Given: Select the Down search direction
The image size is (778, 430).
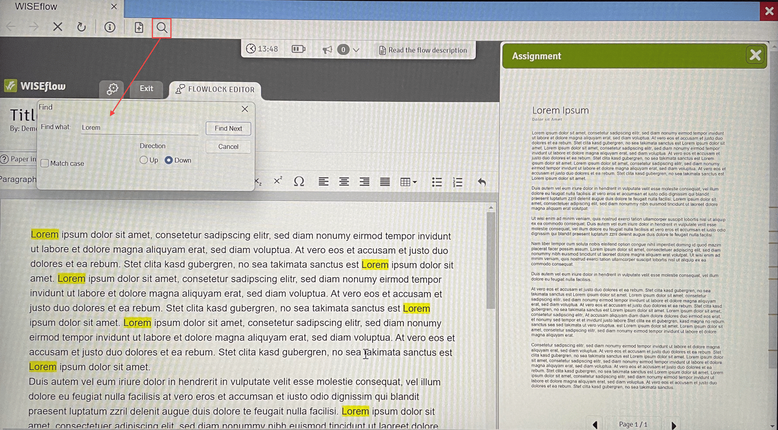Looking at the screenshot, I should [169, 160].
